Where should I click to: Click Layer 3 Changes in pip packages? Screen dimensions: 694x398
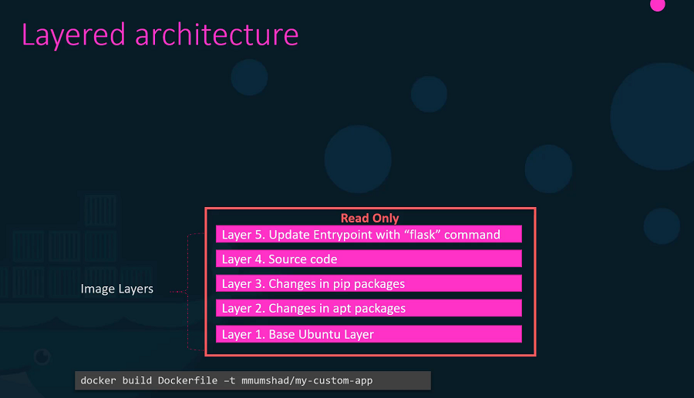pyautogui.click(x=369, y=283)
